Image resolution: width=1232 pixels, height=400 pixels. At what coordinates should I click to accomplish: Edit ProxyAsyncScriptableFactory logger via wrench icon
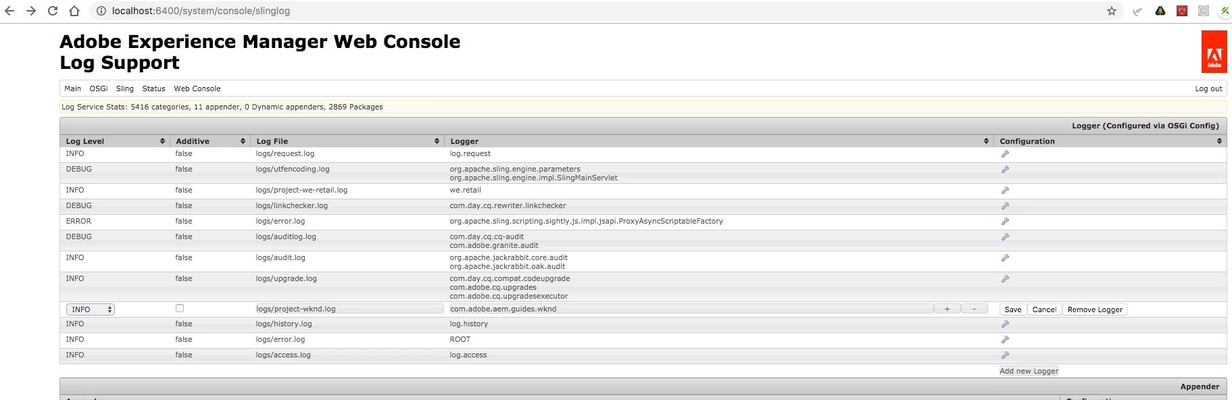(1005, 222)
